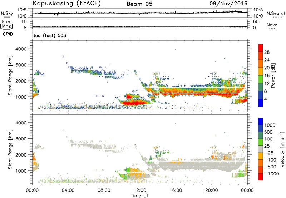
Task: Click the '60' tick on the Nave axis
Action: [x=256, y=21]
